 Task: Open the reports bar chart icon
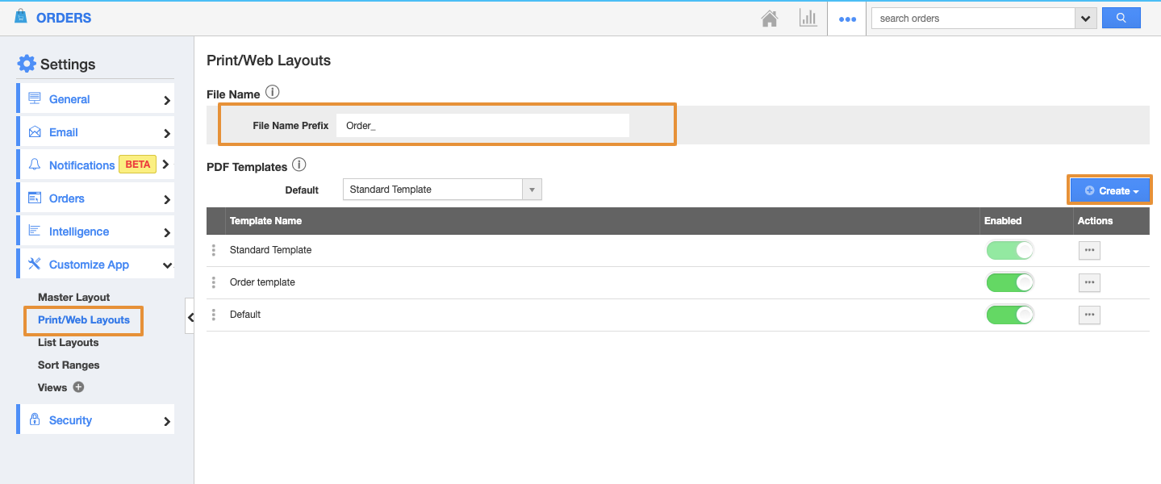click(808, 19)
